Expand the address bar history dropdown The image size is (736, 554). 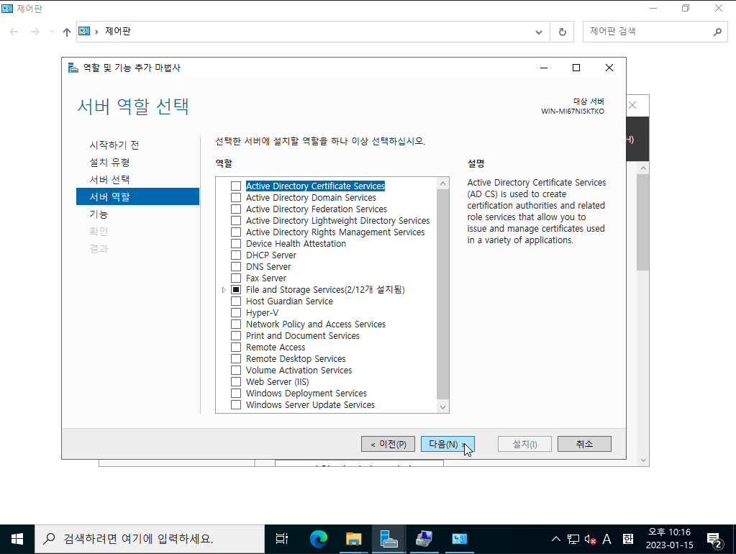click(x=539, y=32)
